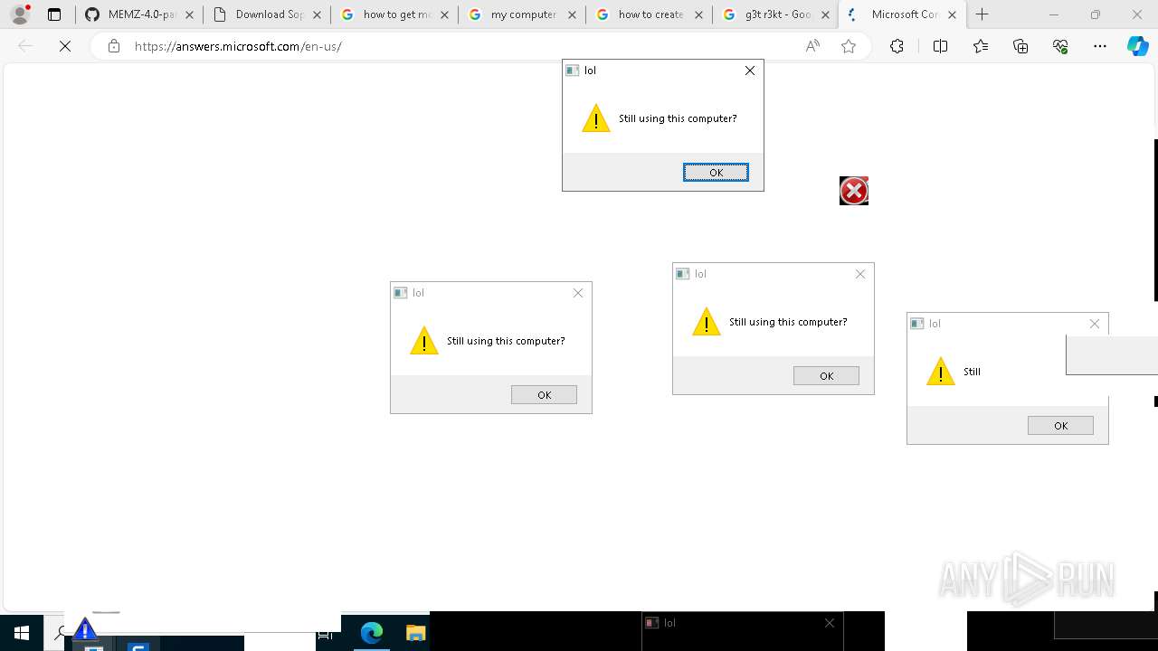
Task: Open File Explorer from the taskbar
Action: point(415,633)
